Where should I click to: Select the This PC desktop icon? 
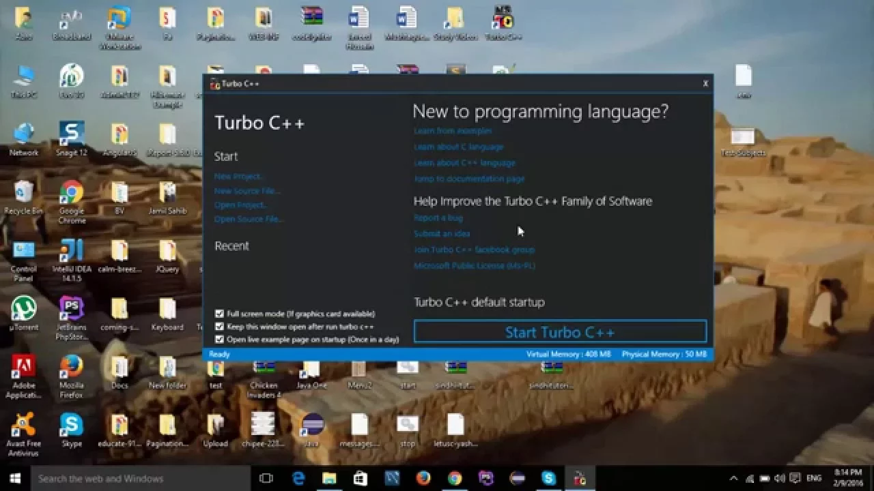coord(24,81)
